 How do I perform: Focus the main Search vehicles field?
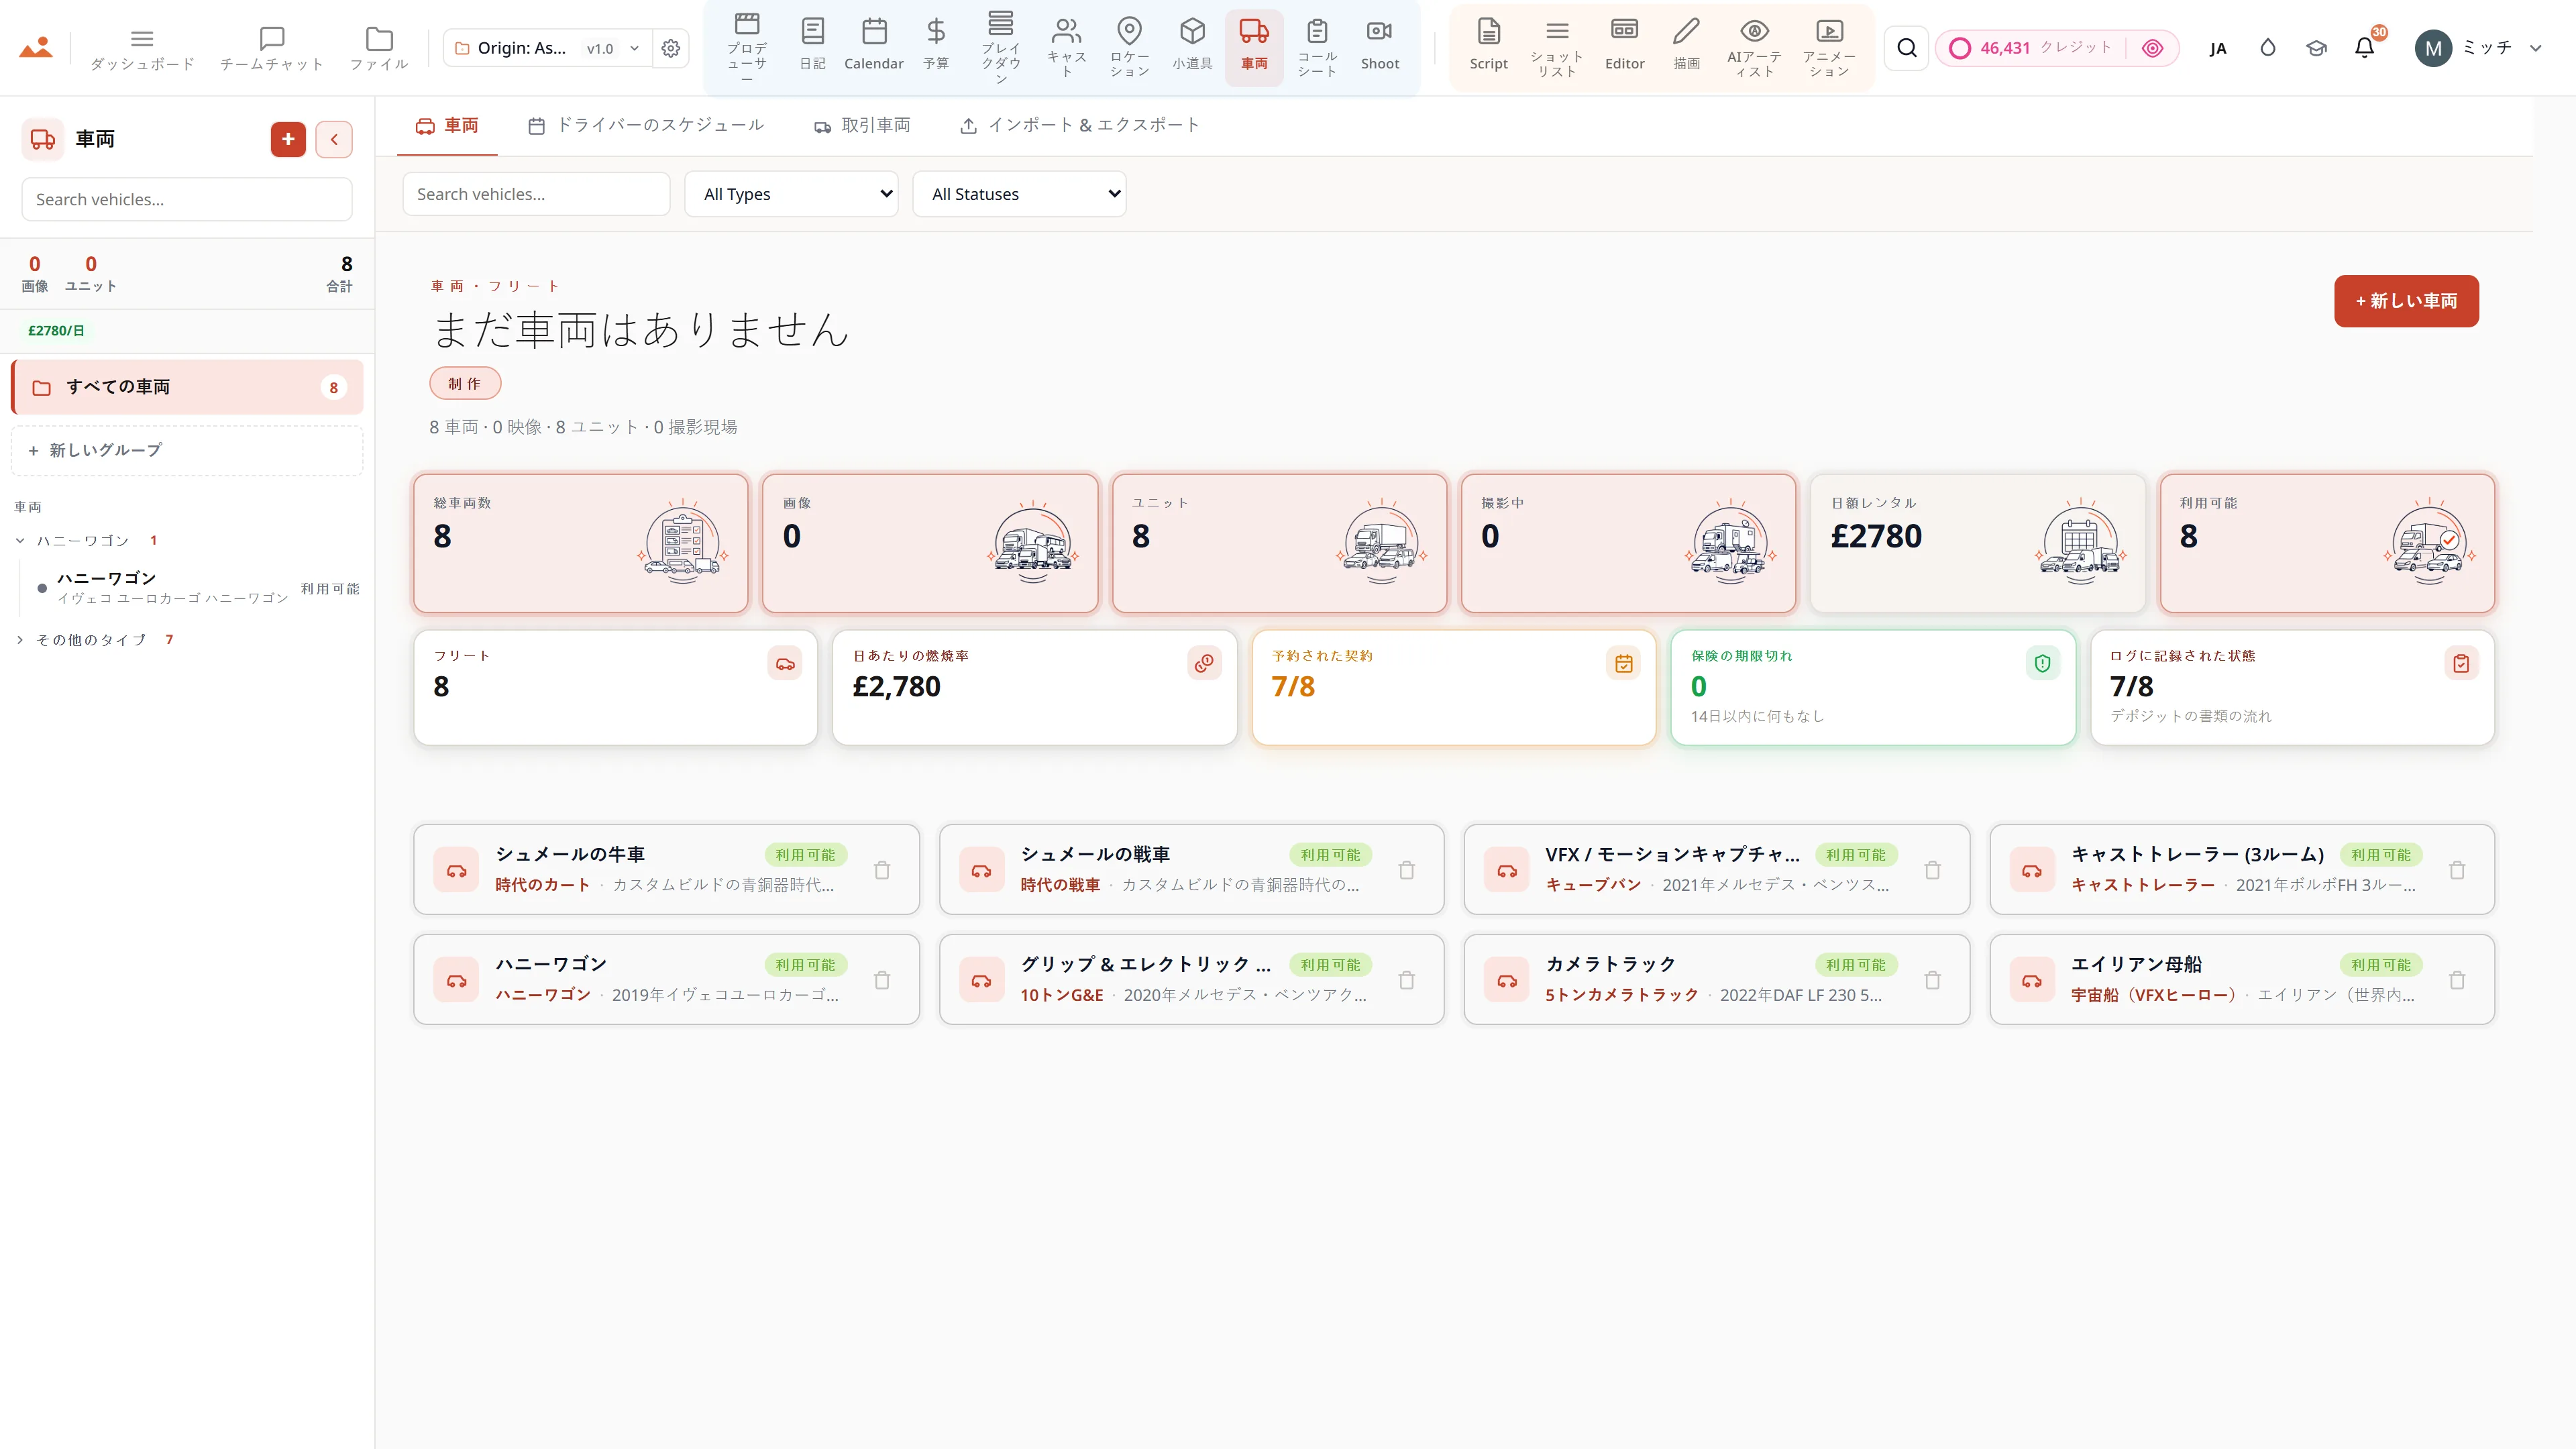pos(536,194)
